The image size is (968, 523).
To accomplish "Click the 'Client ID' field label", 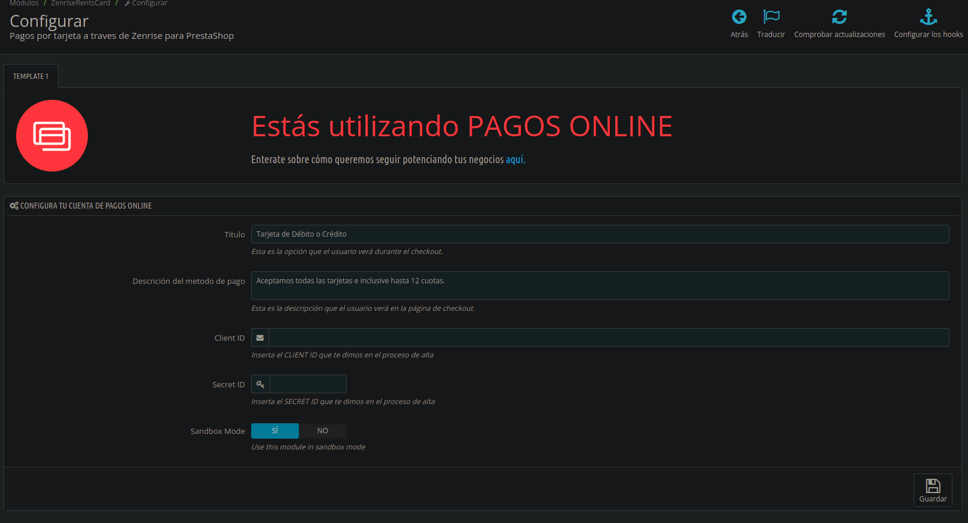I will click(230, 338).
